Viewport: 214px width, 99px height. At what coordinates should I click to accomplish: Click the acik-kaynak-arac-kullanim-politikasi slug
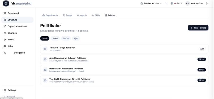tap(69, 61)
